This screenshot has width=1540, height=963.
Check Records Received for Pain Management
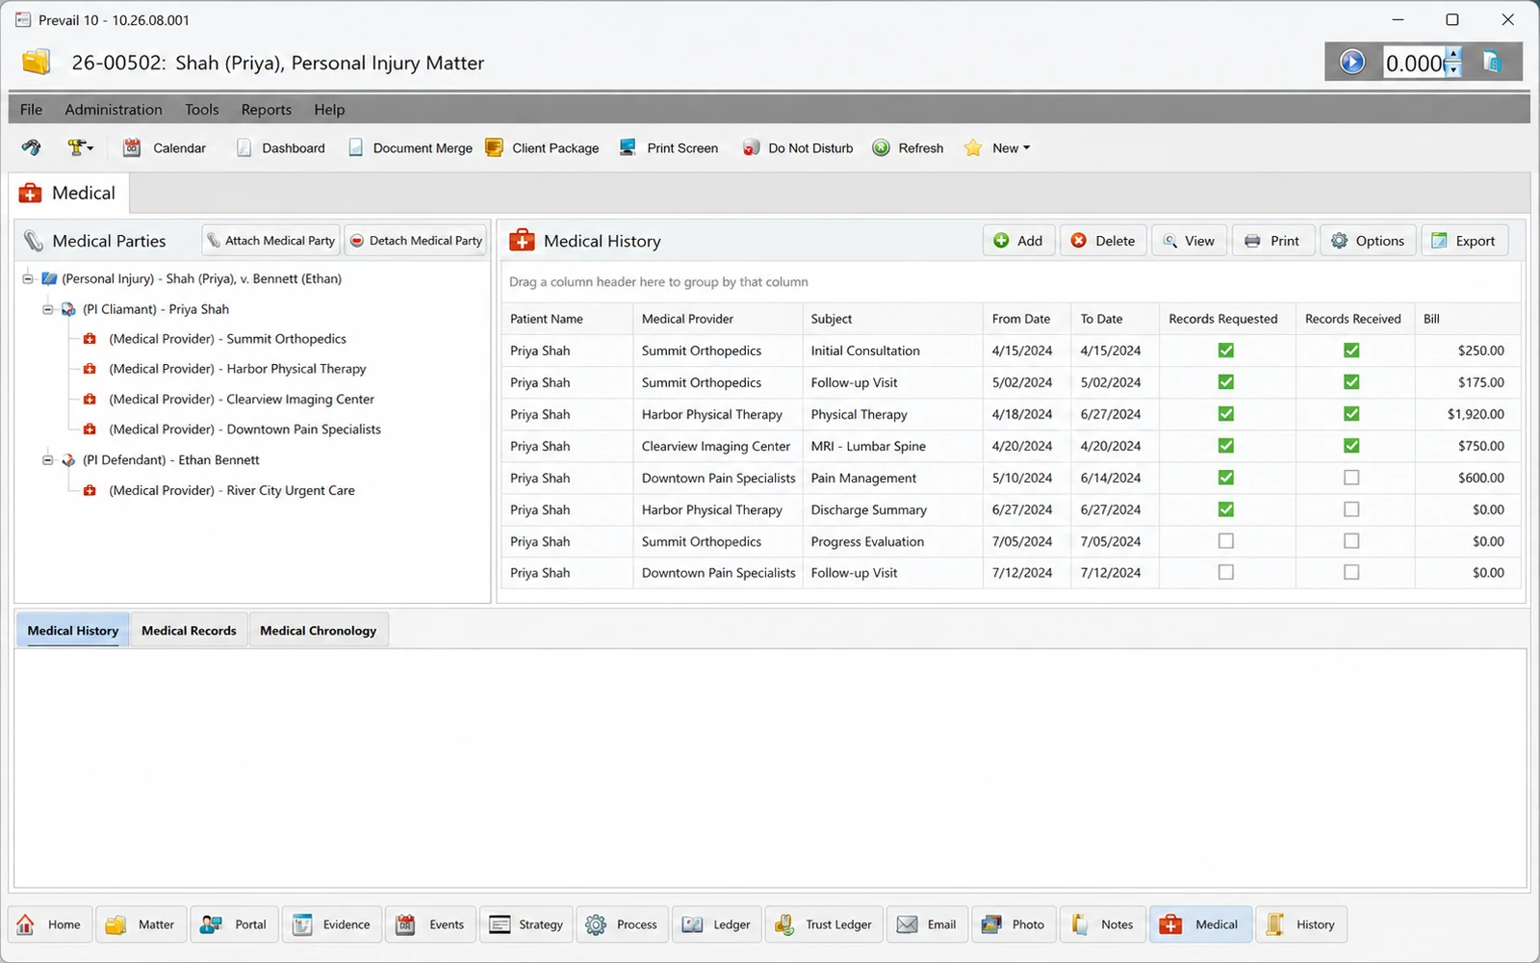[x=1351, y=478]
